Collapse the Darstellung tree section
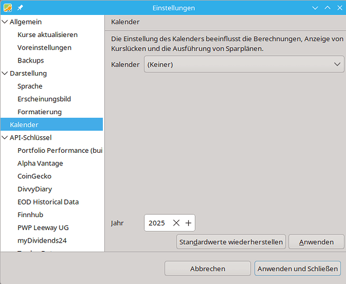 [x=5, y=73]
